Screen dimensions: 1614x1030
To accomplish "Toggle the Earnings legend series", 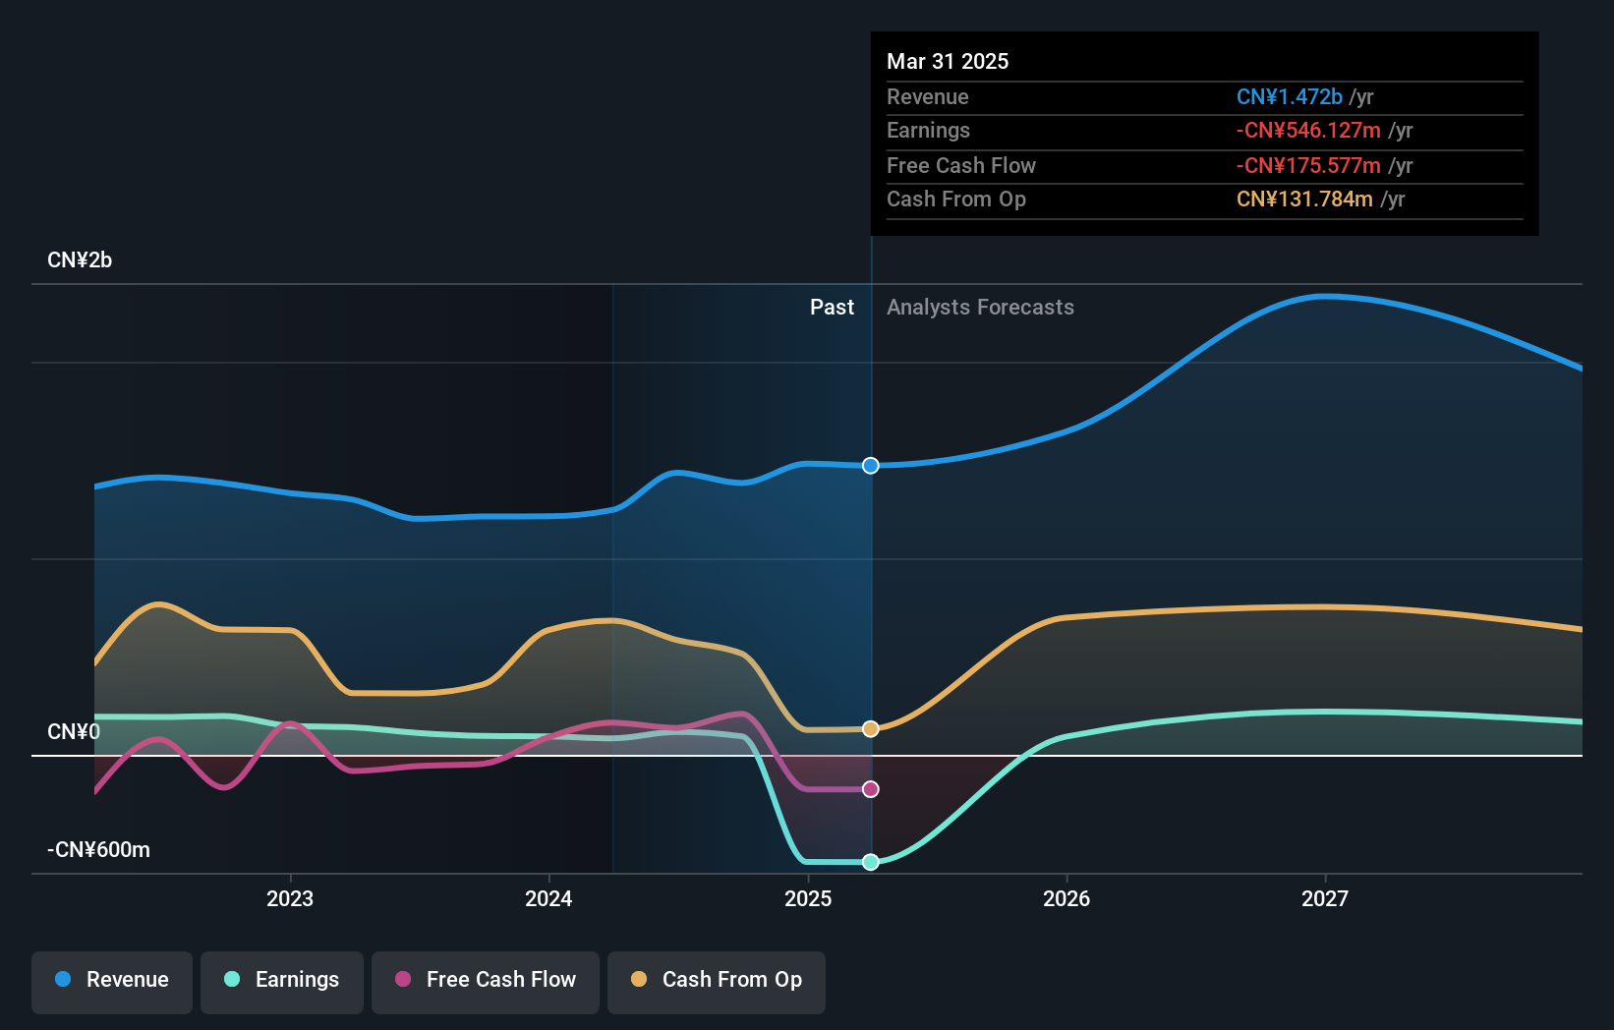I will coord(282,982).
